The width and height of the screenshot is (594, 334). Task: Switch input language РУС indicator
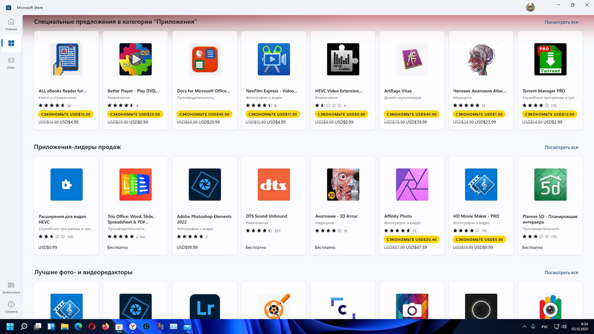[545, 327]
